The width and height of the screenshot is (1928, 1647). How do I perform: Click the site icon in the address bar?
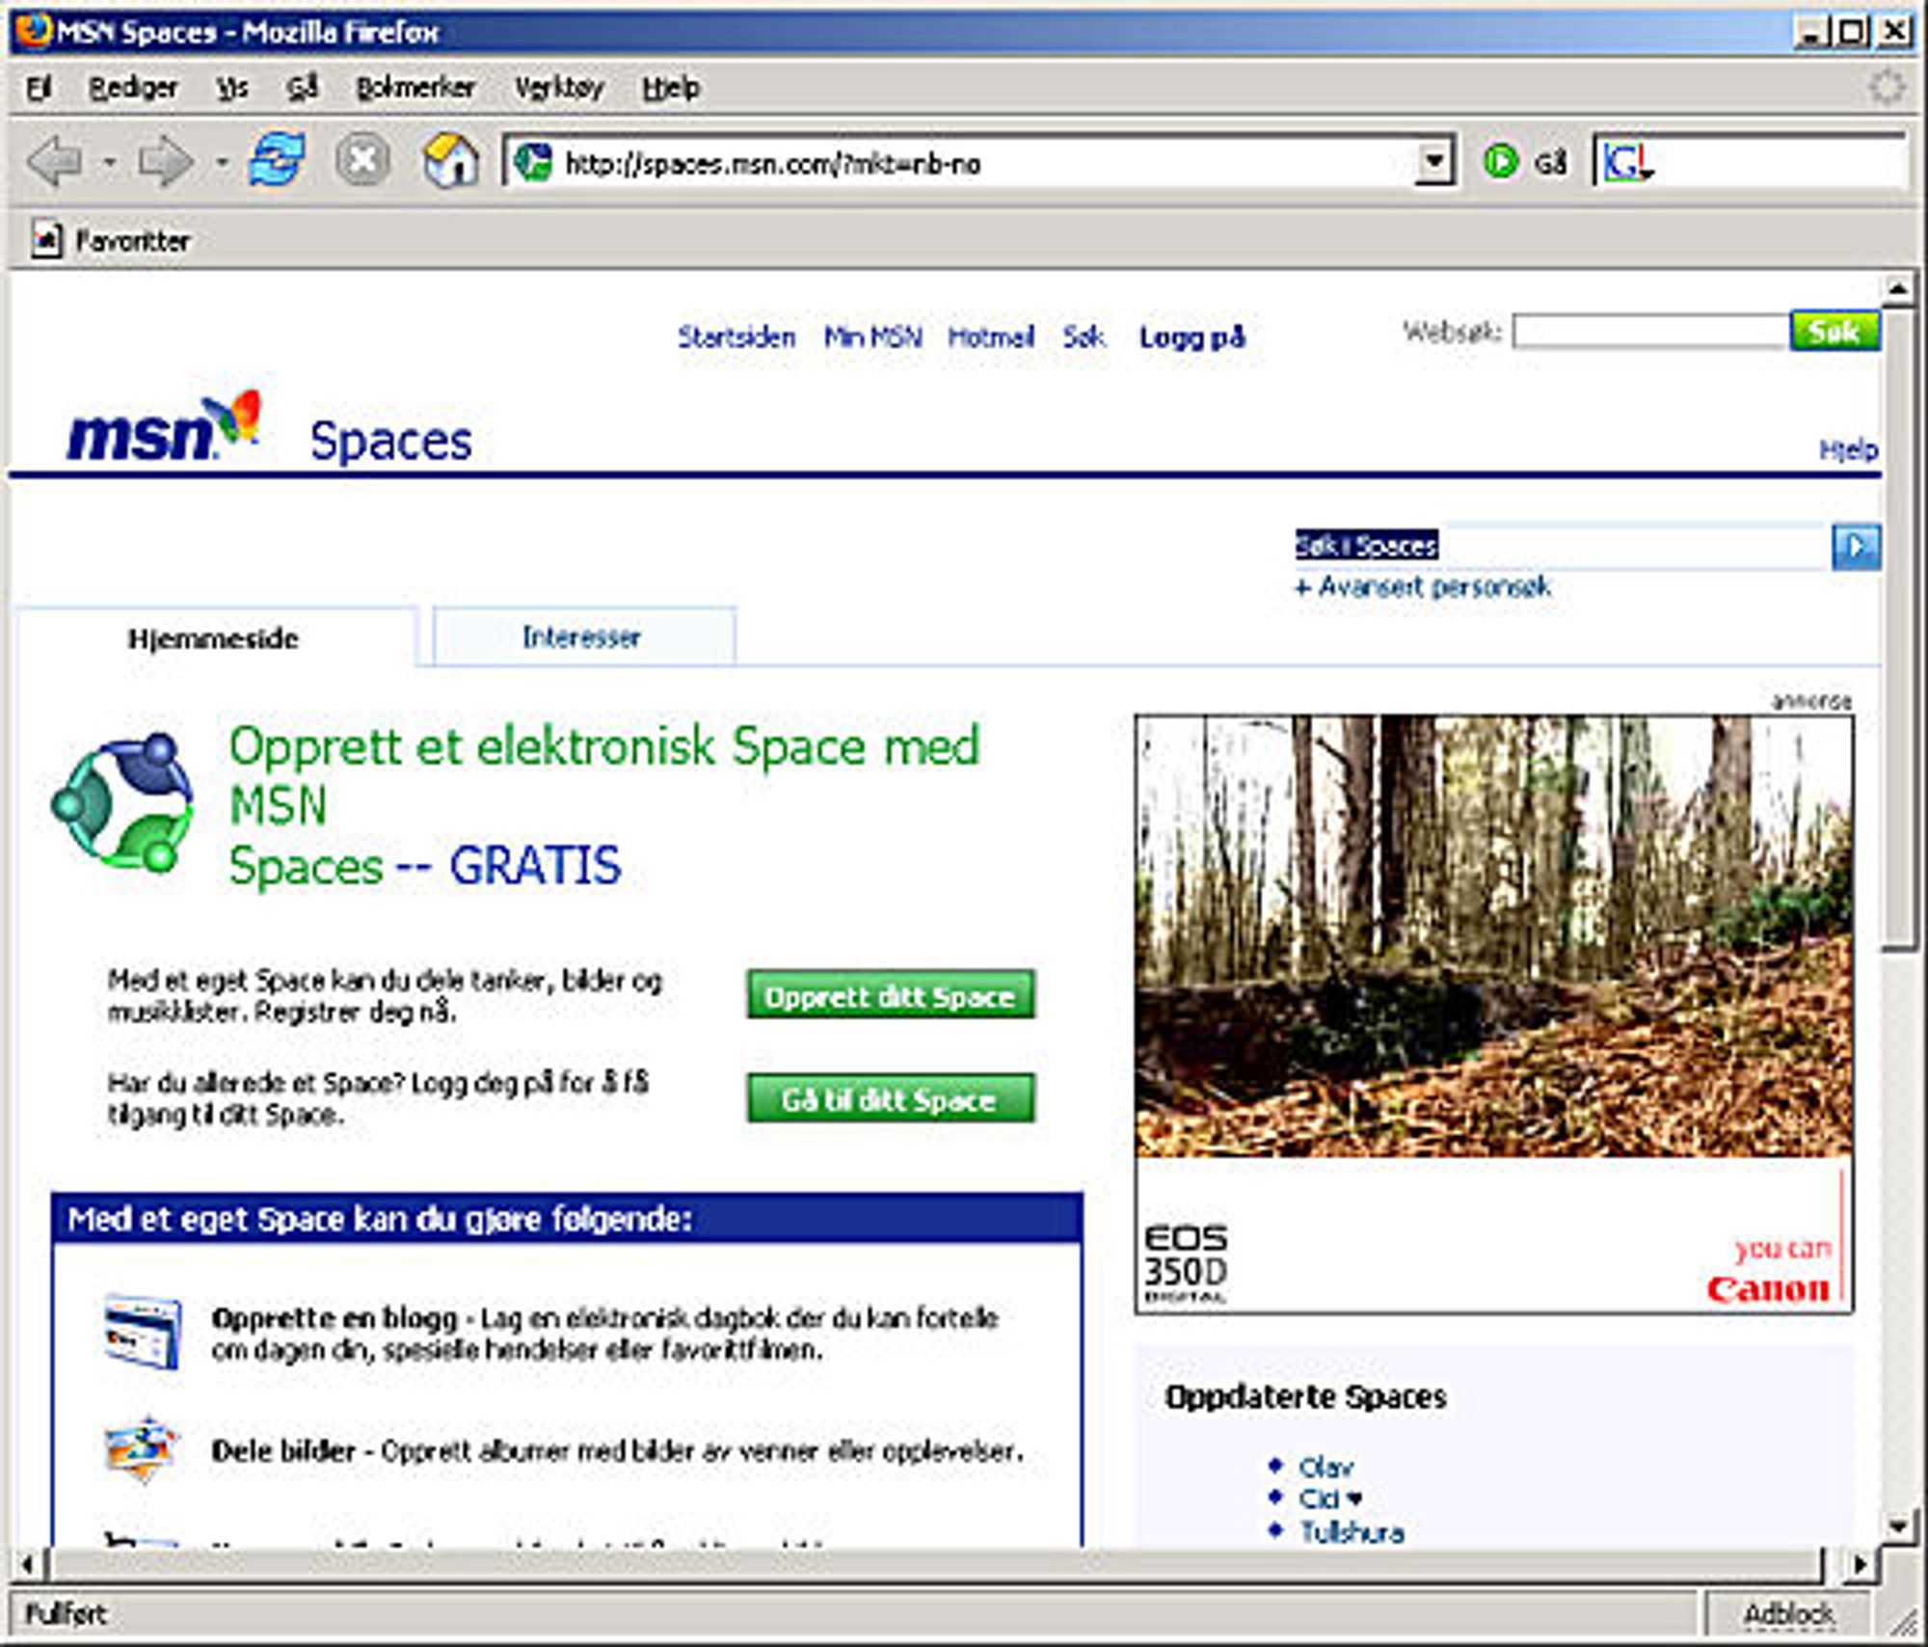[532, 161]
